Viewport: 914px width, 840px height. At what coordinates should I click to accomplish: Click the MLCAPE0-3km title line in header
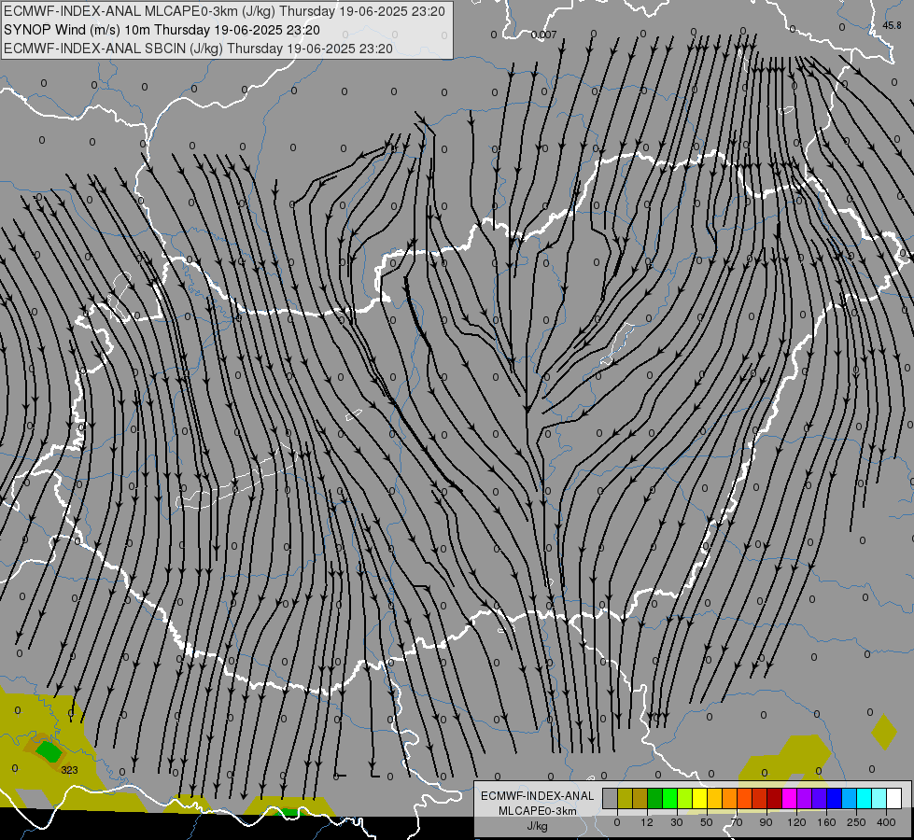pyautogui.click(x=224, y=11)
